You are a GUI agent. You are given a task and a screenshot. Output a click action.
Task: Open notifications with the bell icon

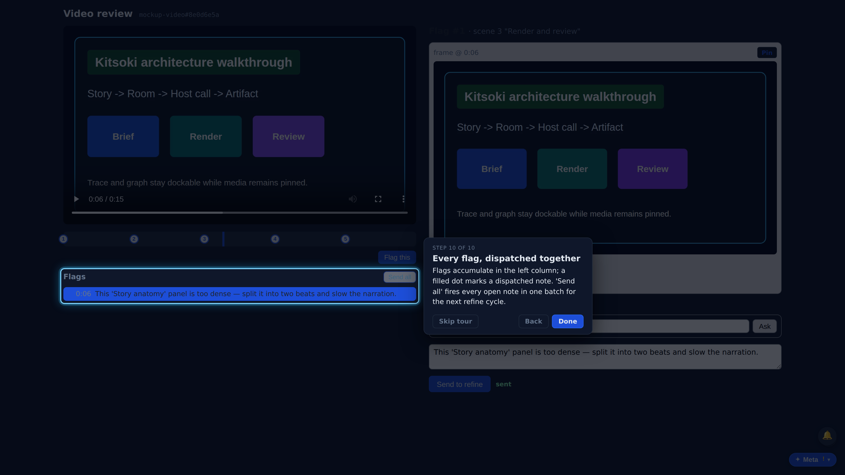pos(827,436)
